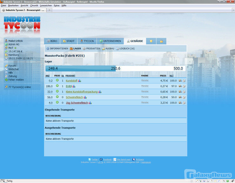
Task: Click truck icon in the 56.0 Schweinefleisch row
Action: 180,97
